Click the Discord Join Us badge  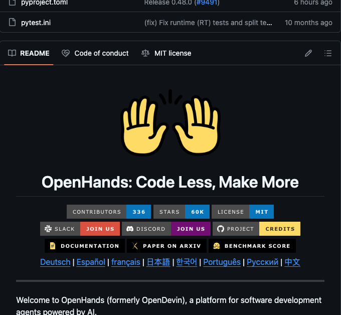tap(166, 229)
